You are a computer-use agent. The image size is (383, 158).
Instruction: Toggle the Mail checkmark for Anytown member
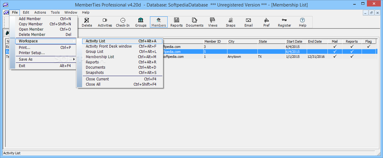[335, 57]
